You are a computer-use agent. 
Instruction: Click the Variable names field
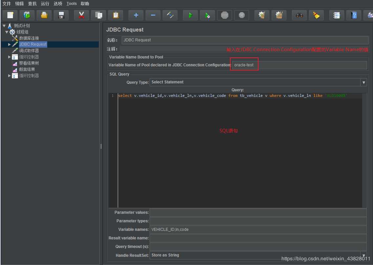coord(258,230)
